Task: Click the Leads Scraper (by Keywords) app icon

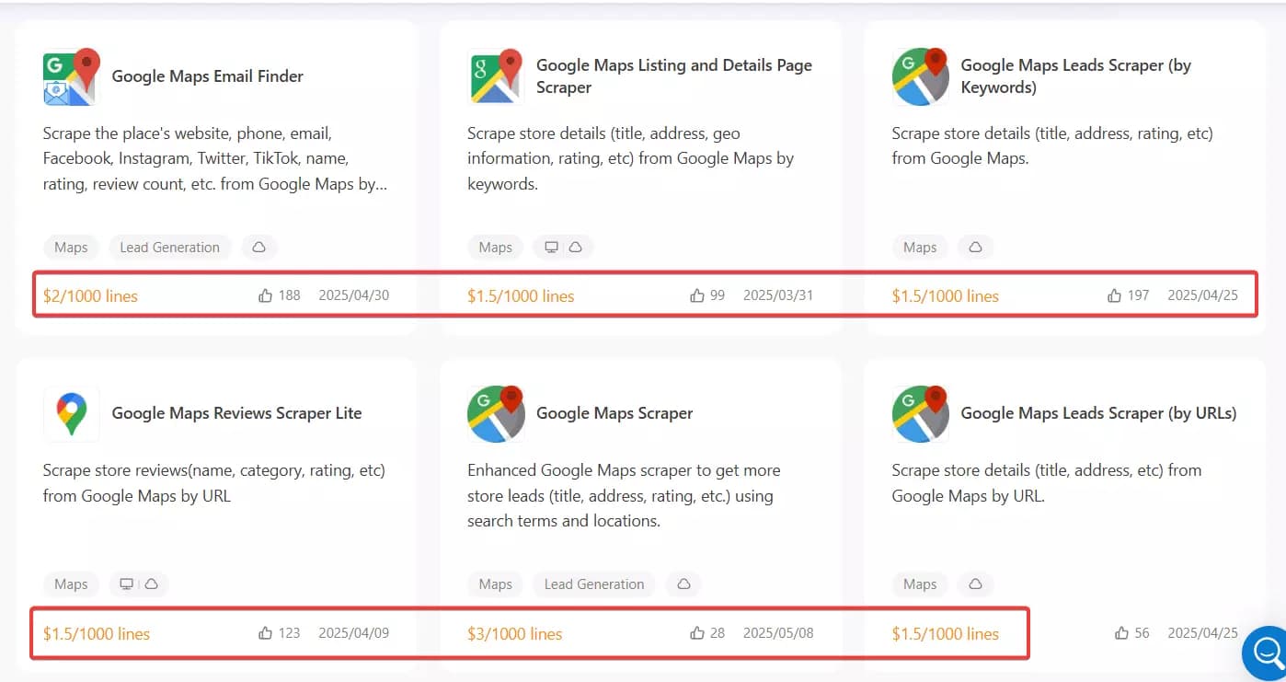Action: pyautogui.click(x=920, y=76)
